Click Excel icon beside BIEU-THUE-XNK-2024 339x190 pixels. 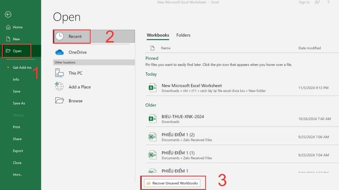click(153, 119)
